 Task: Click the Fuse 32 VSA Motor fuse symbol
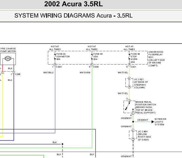pyautogui.click(x=55, y=56)
